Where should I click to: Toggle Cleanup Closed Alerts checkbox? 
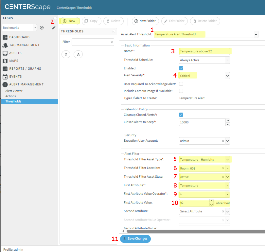pyautogui.click(x=181, y=115)
